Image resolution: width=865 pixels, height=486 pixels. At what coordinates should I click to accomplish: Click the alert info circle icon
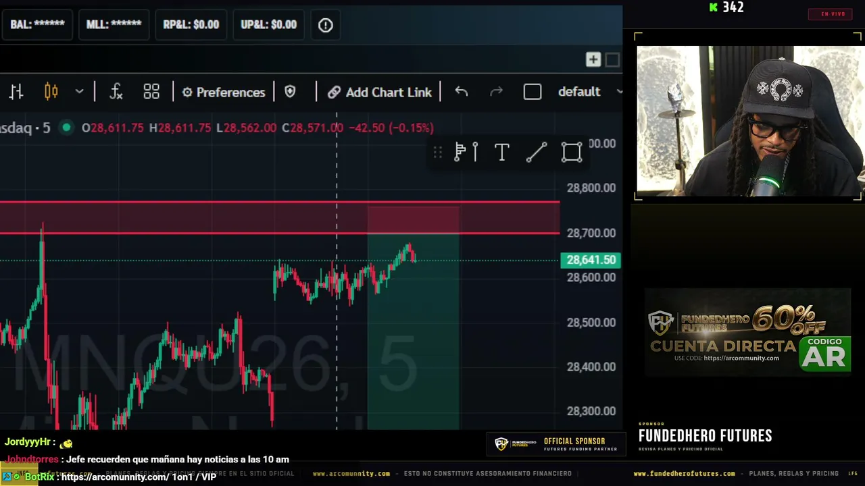pos(326,25)
